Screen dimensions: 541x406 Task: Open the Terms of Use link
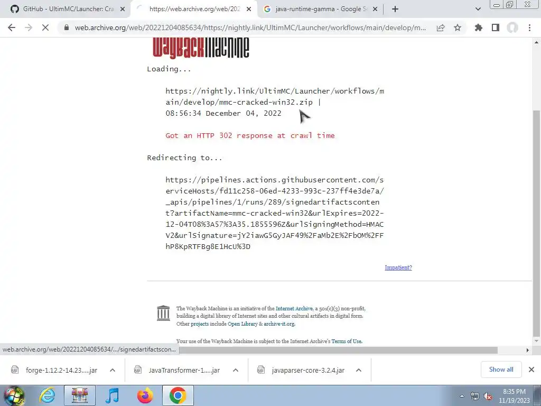coord(347,341)
